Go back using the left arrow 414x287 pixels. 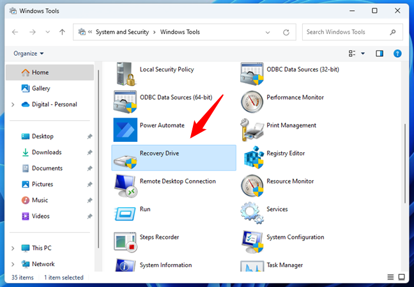(15, 32)
